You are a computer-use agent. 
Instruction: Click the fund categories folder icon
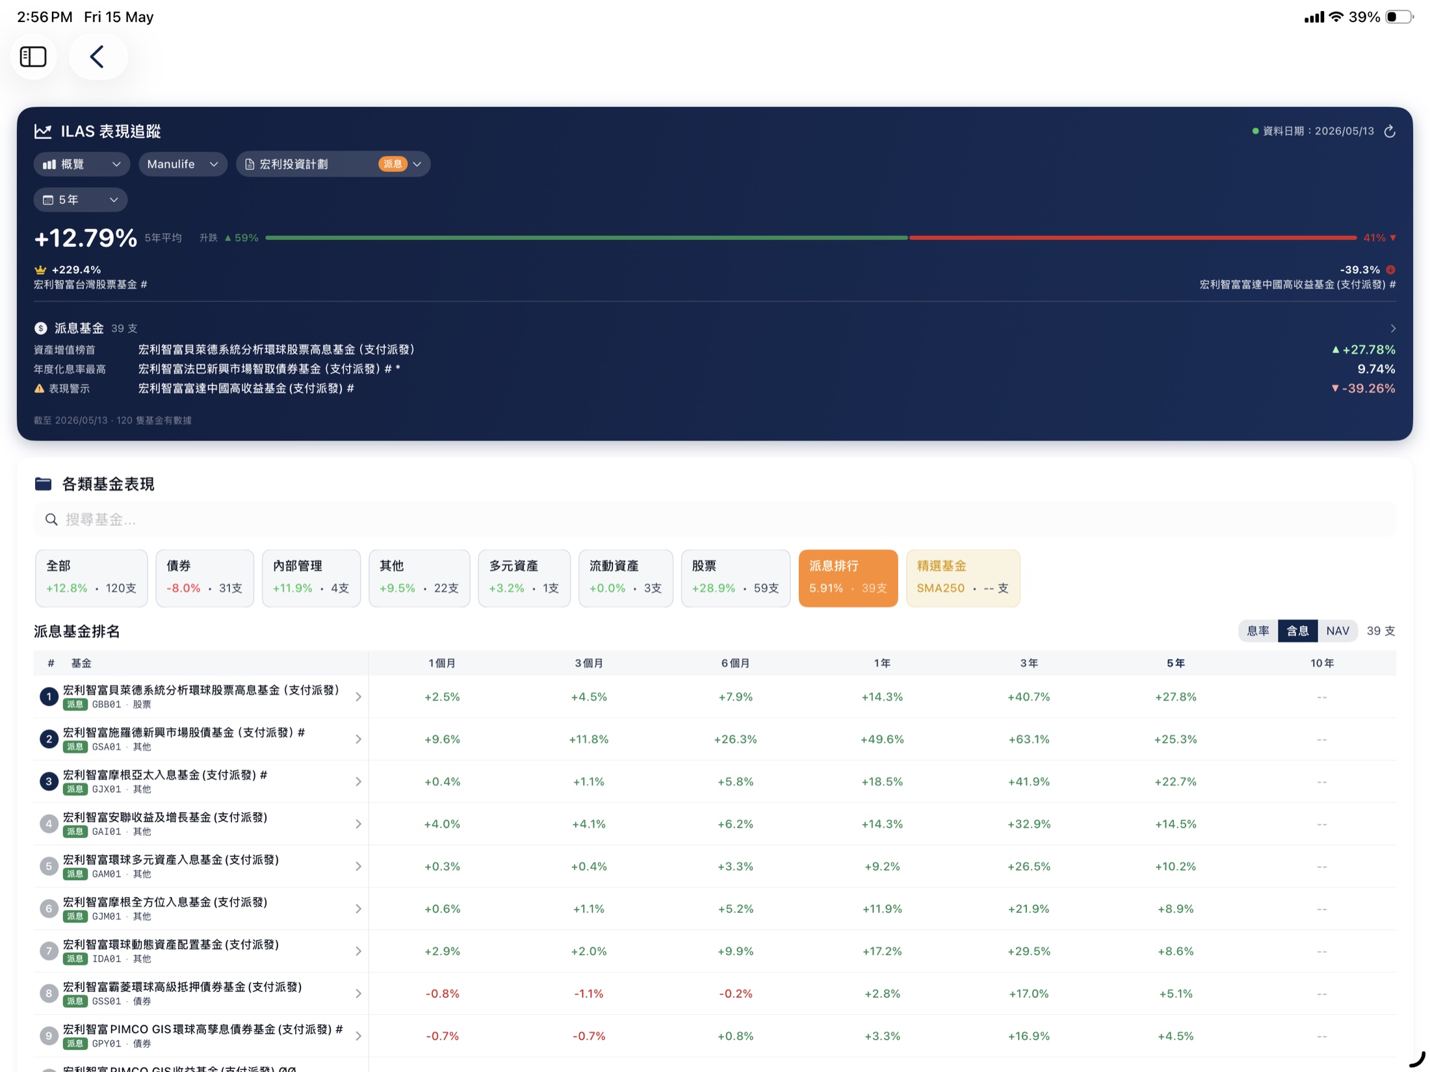click(x=43, y=484)
